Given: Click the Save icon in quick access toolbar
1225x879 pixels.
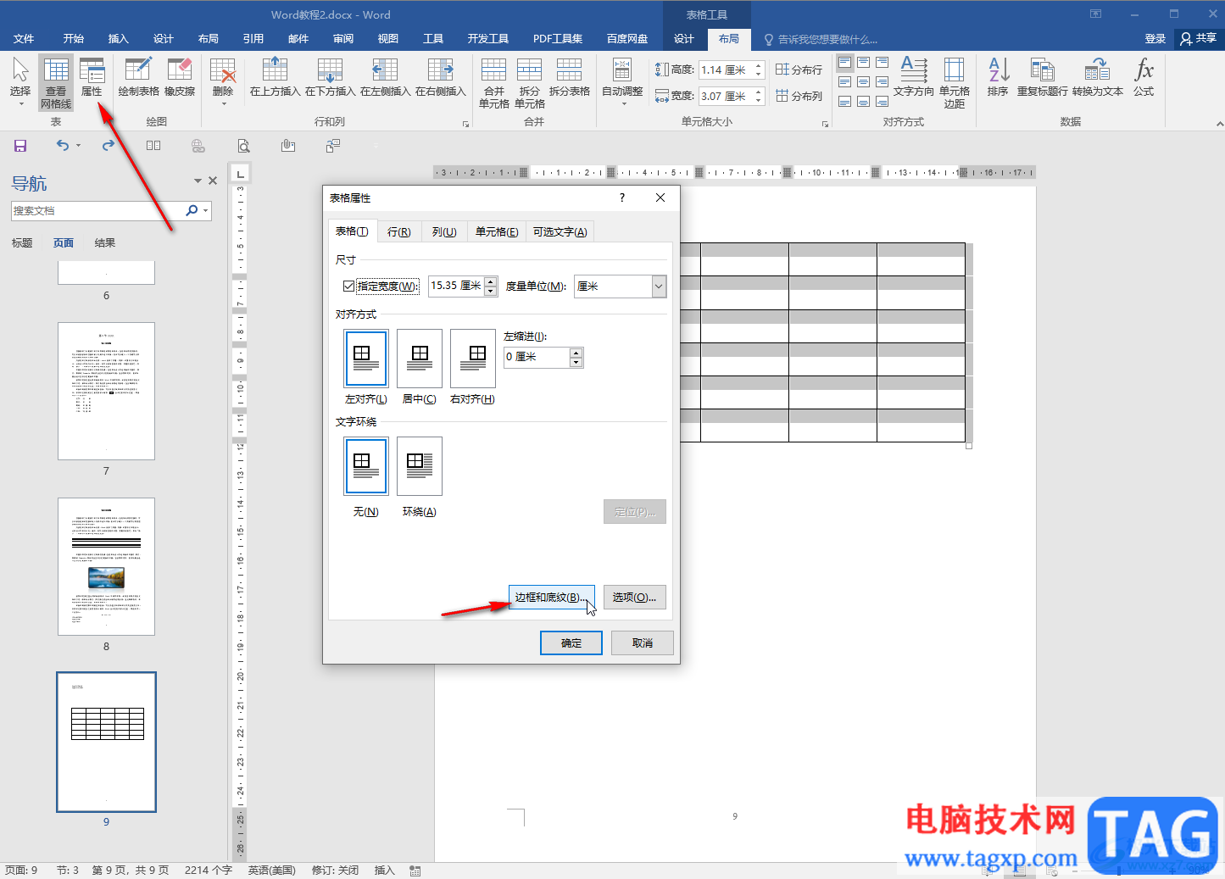Looking at the screenshot, I should click(20, 146).
